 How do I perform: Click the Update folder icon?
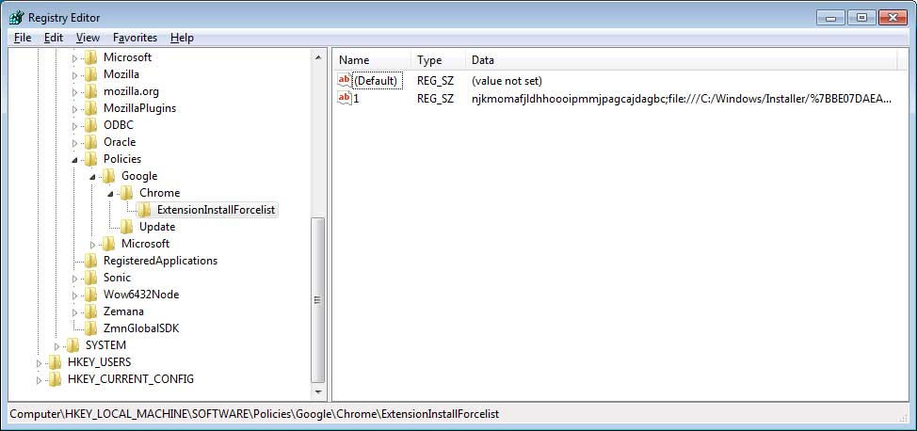tap(126, 227)
